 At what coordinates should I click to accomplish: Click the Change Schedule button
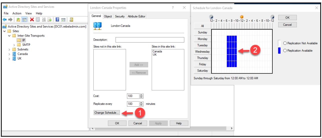107,113
